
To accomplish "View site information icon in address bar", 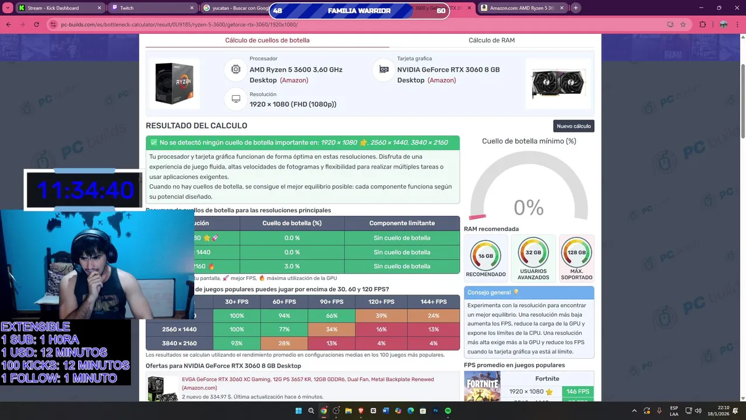I will [x=54, y=24].
